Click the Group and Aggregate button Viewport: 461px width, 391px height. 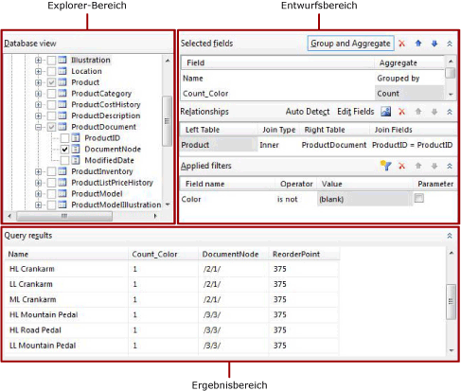[x=350, y=44]
